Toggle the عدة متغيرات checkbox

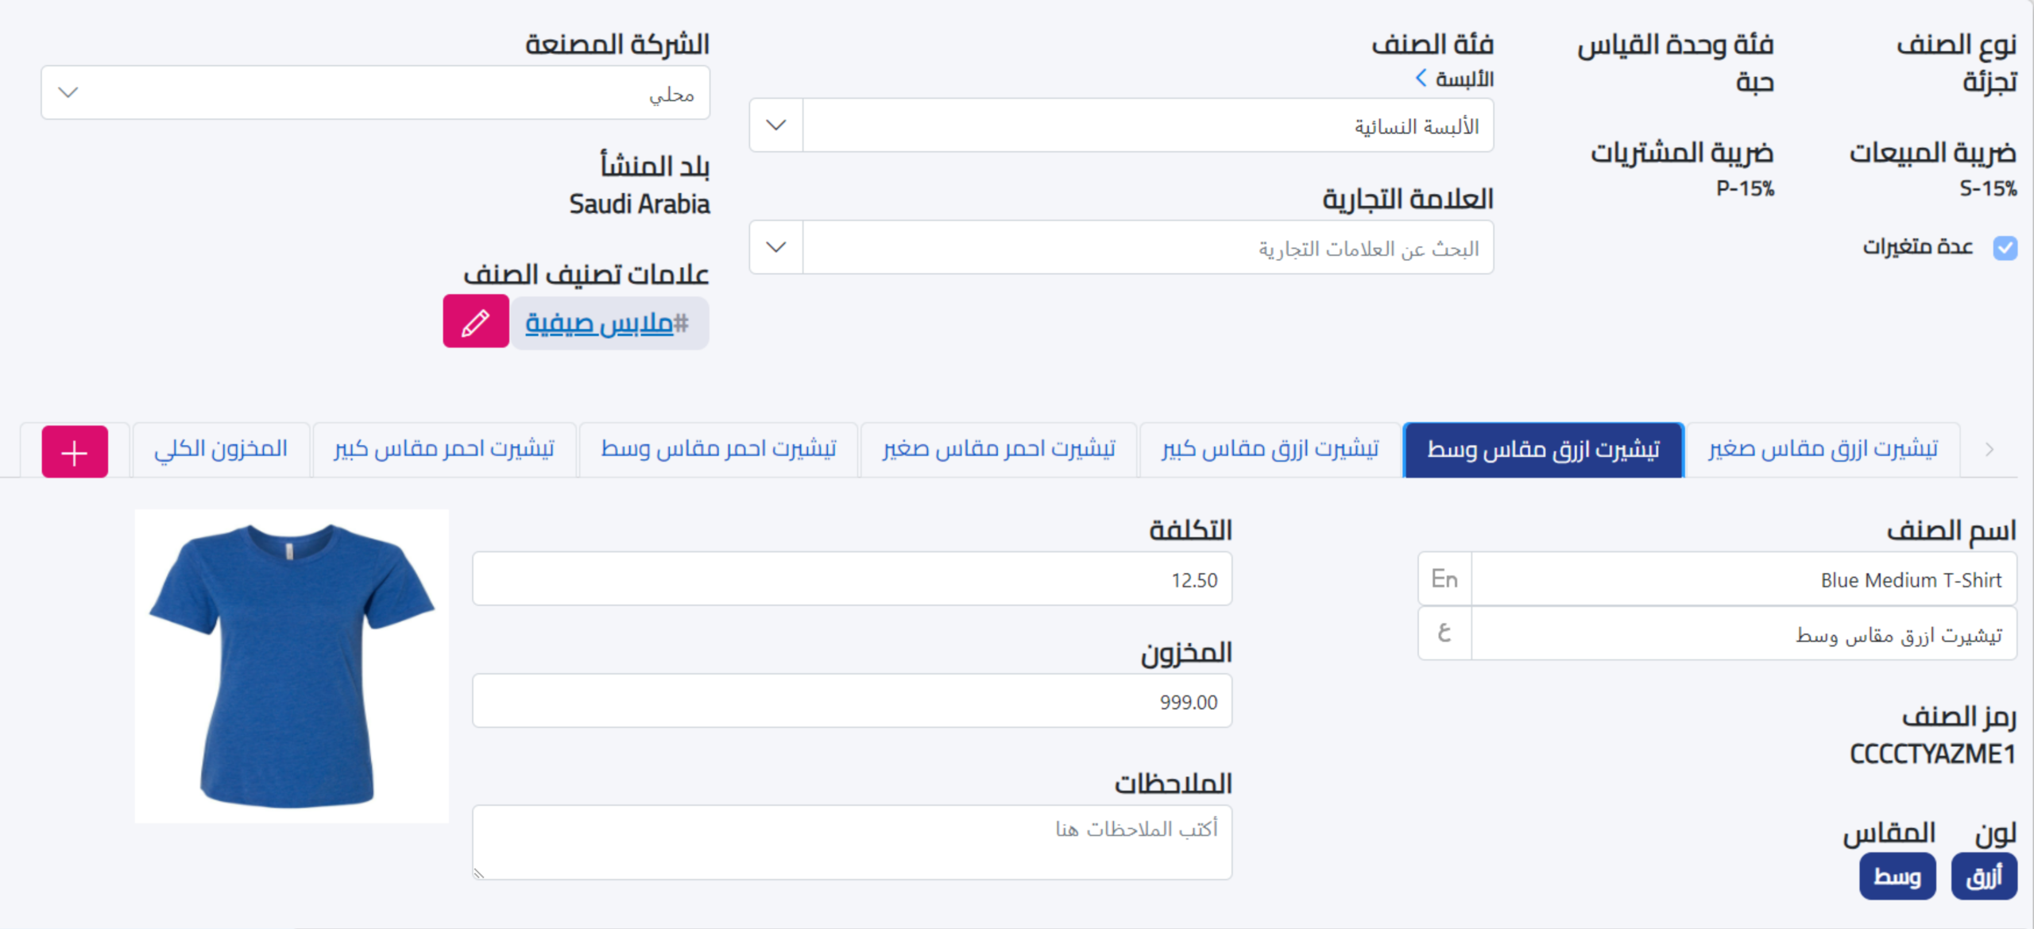tap(2005, 248)
